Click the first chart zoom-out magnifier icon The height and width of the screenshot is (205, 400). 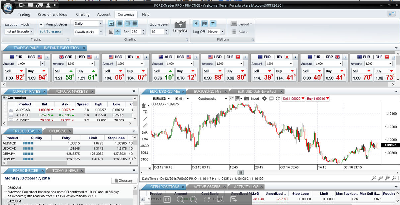click(374, 178)
